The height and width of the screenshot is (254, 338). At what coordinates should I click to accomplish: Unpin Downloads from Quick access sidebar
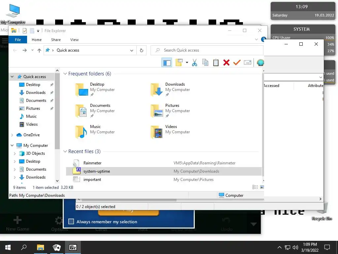[52, 93]
